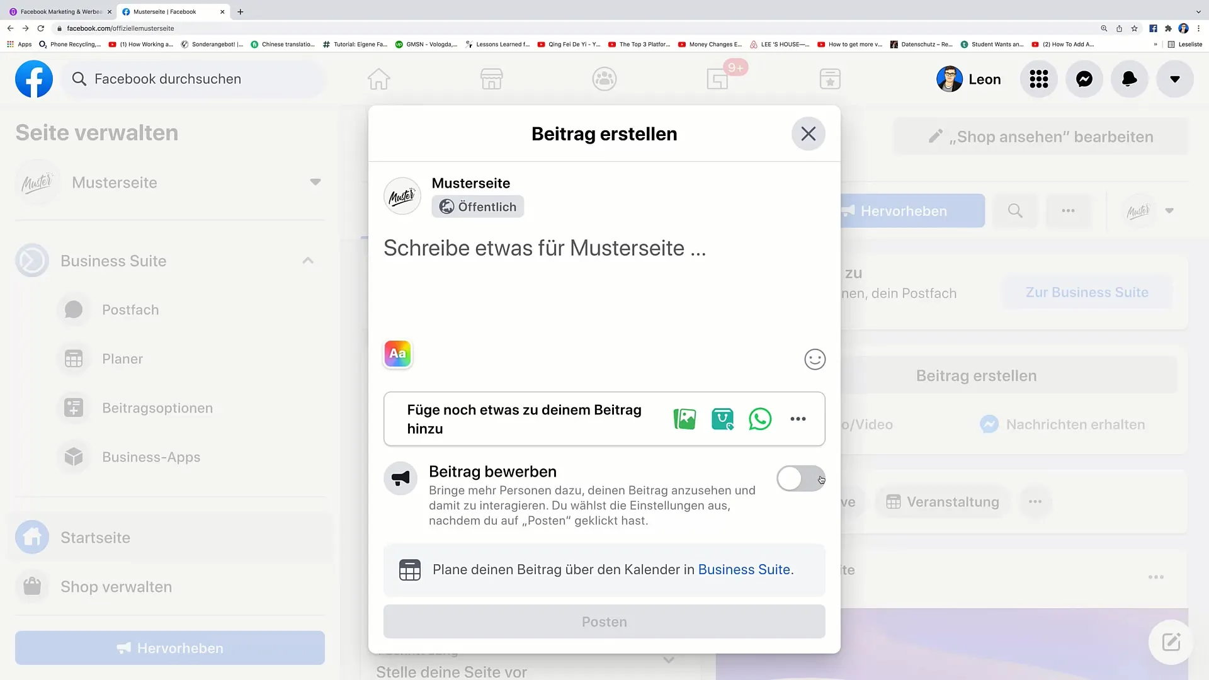This screenshot has height=680, width=1209.
Task: Open browser extensions puzzle icon
Action: pos(1168,28)
